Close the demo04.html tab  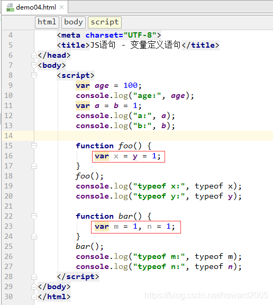tap(61, 7)
